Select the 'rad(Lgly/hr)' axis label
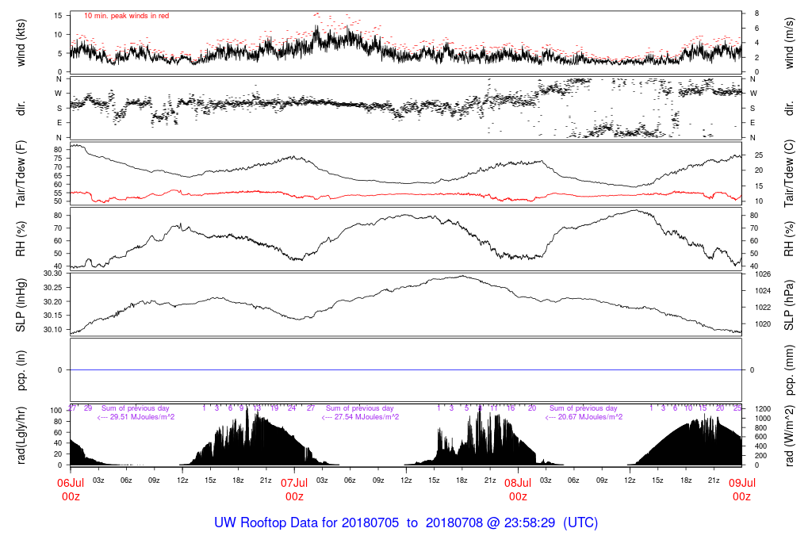 coord(21,435)
